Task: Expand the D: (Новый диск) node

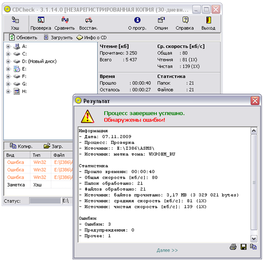Action: click(x=8, y=61)
